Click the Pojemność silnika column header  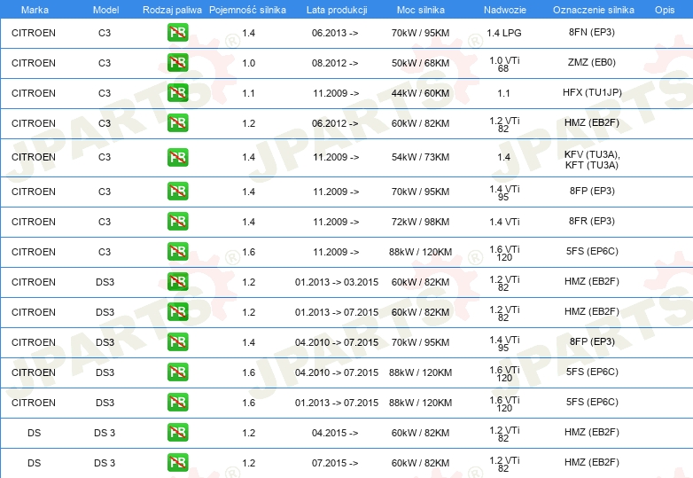[x=247, y=10]
